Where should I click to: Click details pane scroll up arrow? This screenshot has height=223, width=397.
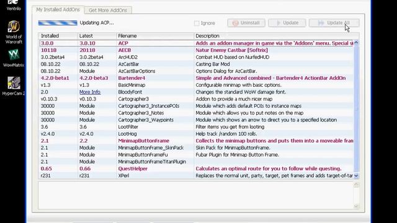click(x=356, y=185)
